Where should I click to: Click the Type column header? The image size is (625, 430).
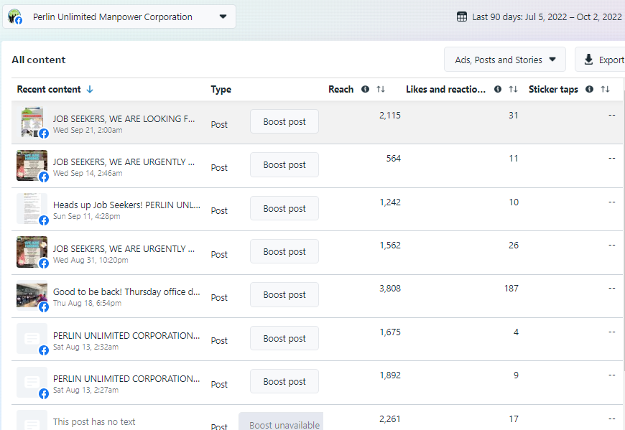[x=221, y=89]
